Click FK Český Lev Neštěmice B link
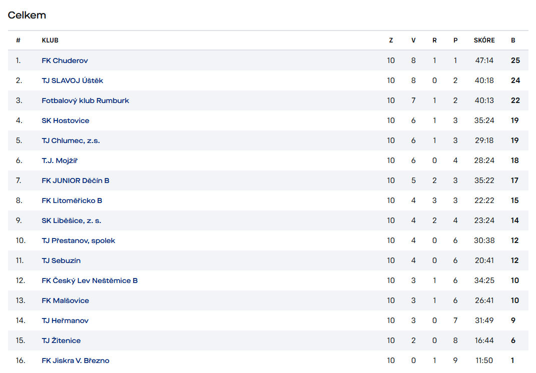The image size is (536, 373). click(x=90, y=280)
